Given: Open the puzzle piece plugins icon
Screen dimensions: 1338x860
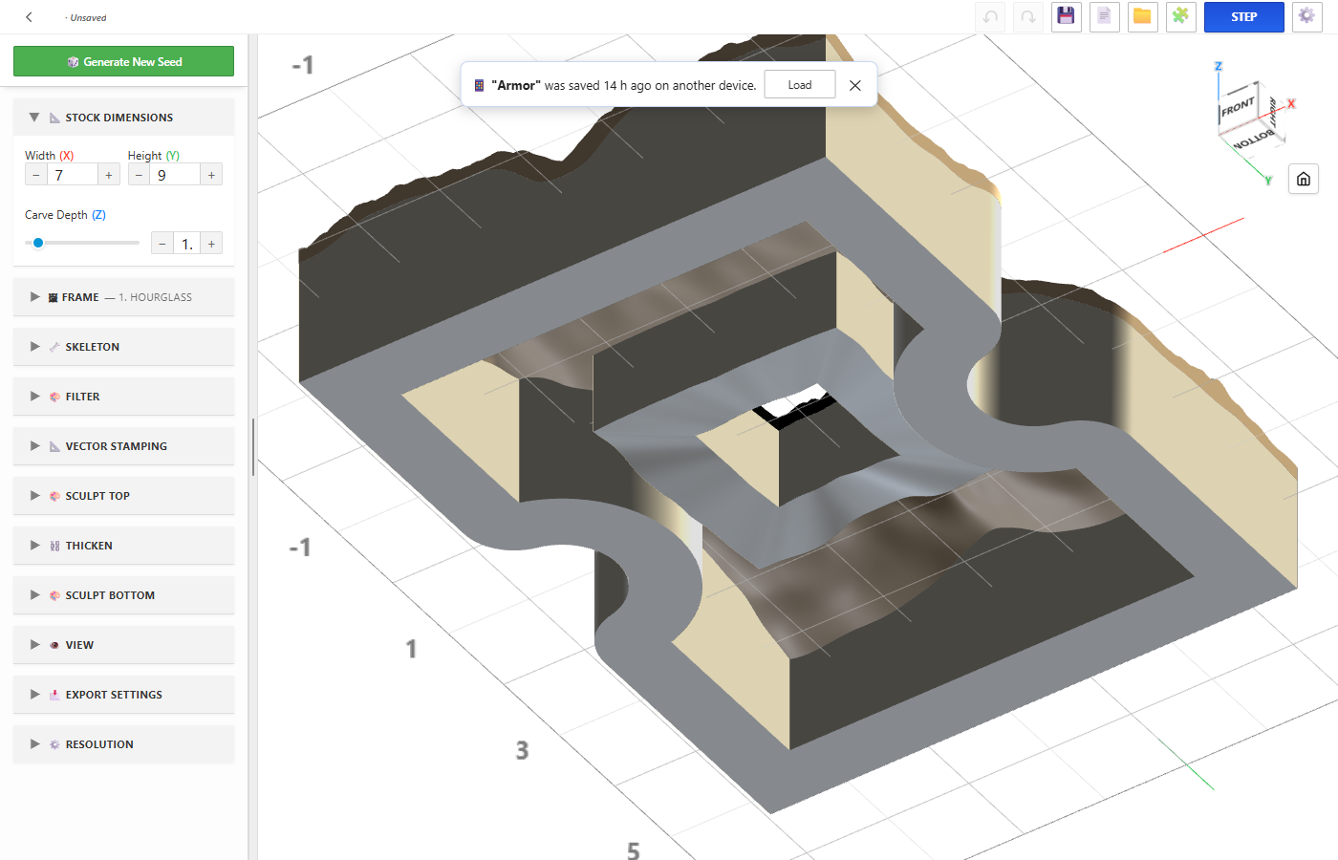Looking at the screenshot, I should click(1181, 17).
